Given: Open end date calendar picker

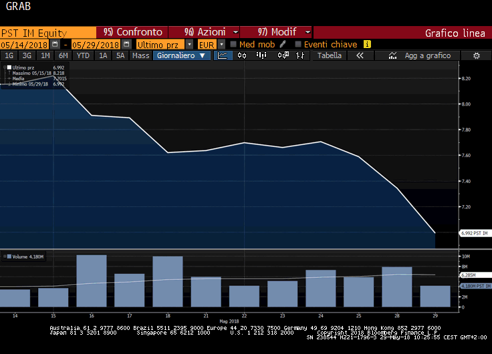Looking at the screenshot, I should pyautogui.click(x=127, y=44).
